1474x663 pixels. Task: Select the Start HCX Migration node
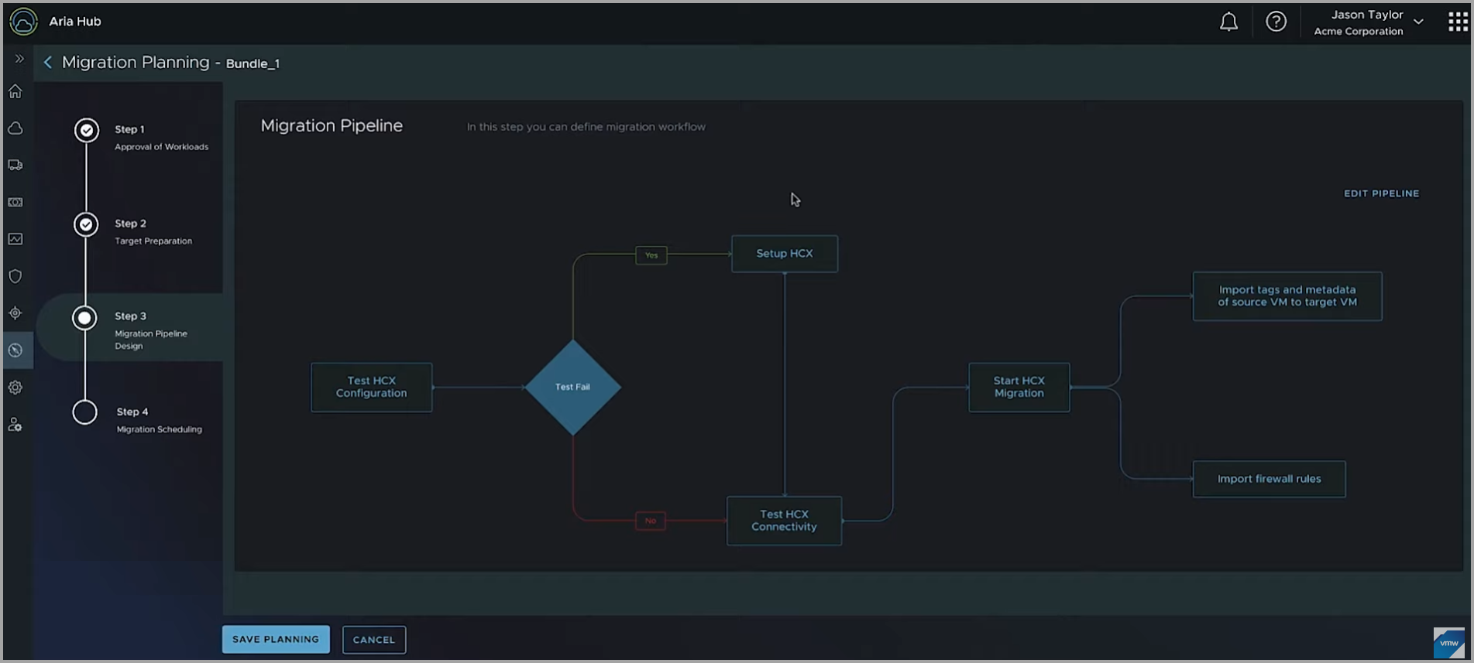(1019, 387)
